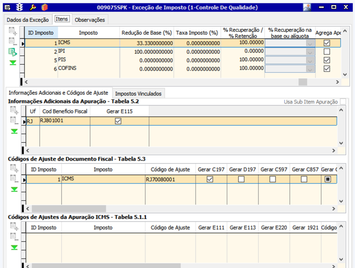Remove a row from Tabela 5.1.1 grid
Image resolution: width=355 pixels, height=268 pixels.
coord(14,236)
